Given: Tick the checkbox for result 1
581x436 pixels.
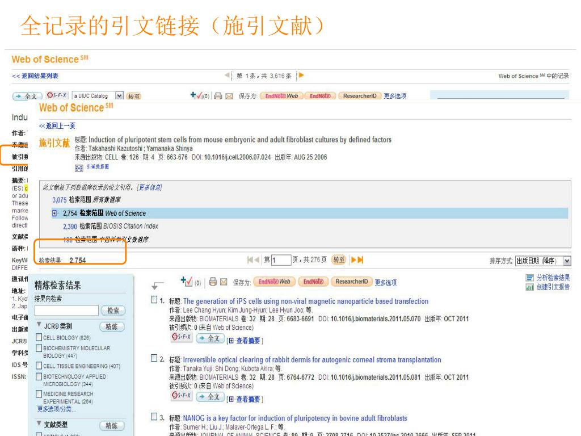Looking at the screenshot, I should pos(154,300).
